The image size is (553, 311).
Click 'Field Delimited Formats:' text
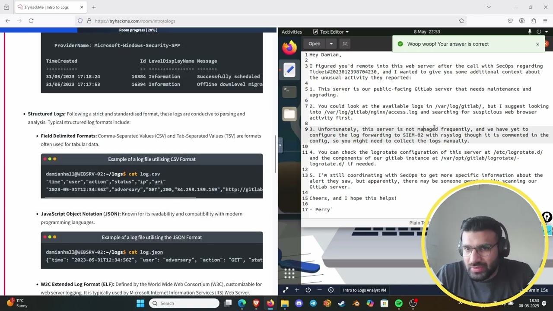coord(69,136)
